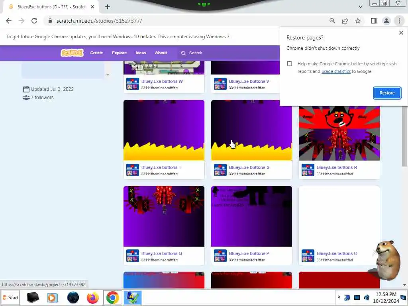Open a new tab with plus button
The height and width of the screenshot is (306, 408).
point(108,7)
